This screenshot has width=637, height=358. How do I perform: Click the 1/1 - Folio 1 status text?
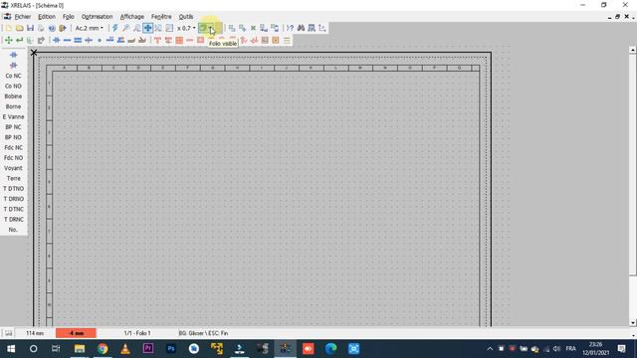[137, 333]
